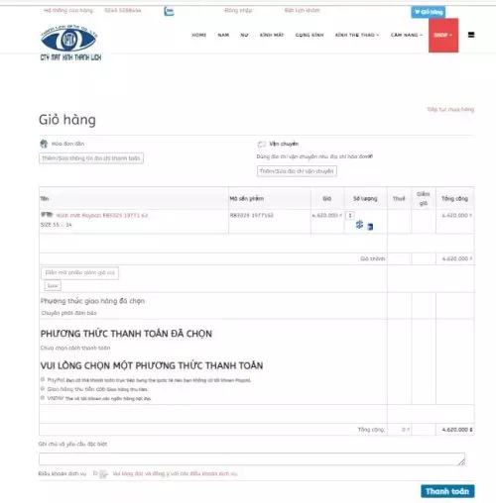
Task: Tick the terms of service checkbox
Action: tap(95, 473)
